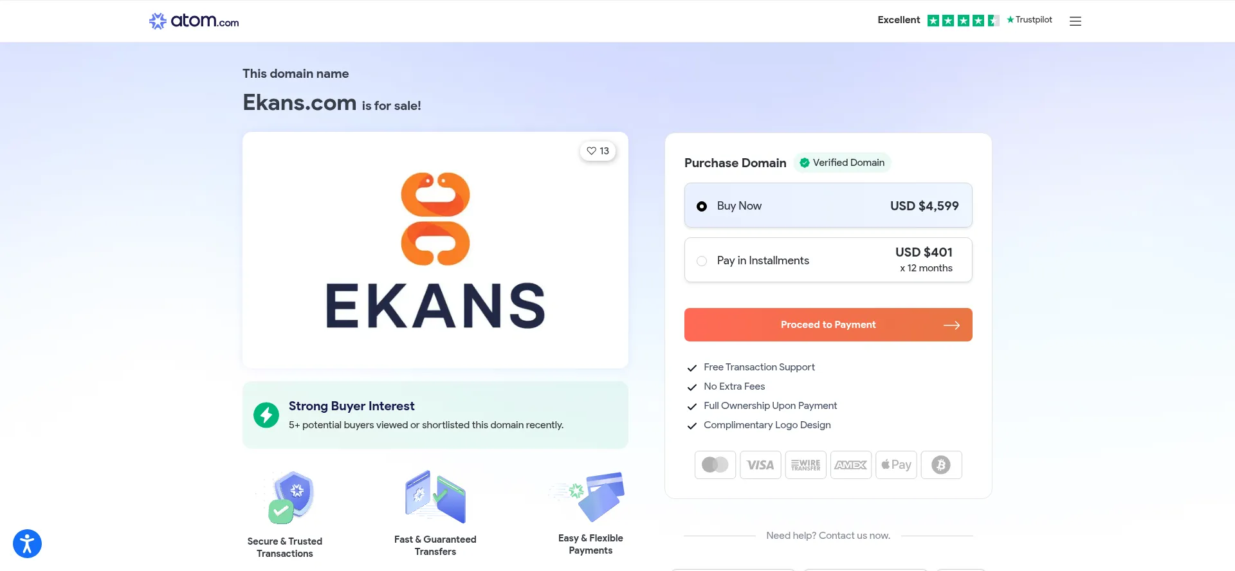Click the 'Strong Buyer Interest' heading

351,406
